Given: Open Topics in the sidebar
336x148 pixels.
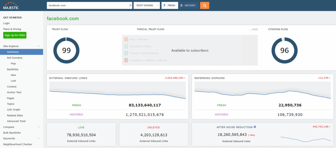Looking at the screenshot, I should 11,104.
